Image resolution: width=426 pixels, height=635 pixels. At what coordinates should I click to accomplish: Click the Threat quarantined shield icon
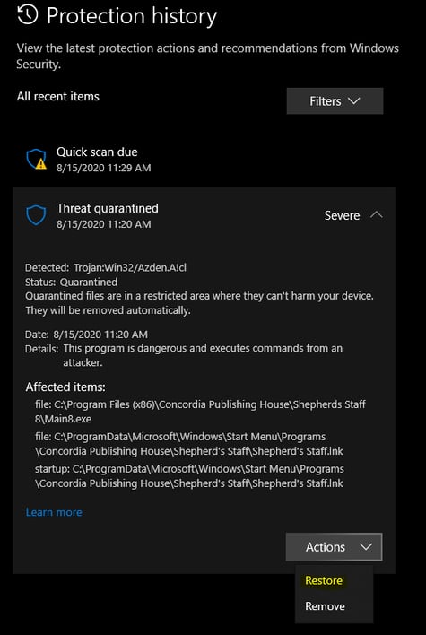coord(36,215)
